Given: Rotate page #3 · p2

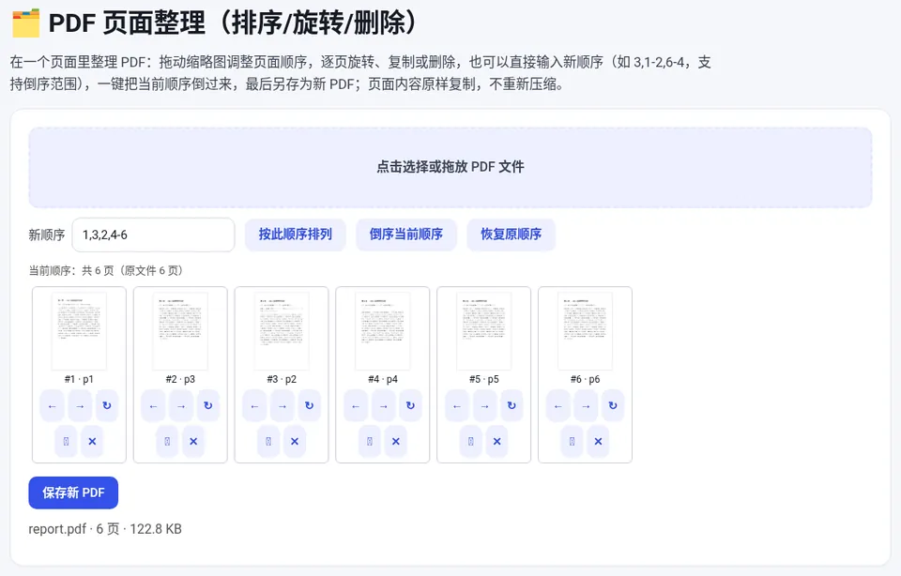Looking at the screenshot, I should point(309,406).
